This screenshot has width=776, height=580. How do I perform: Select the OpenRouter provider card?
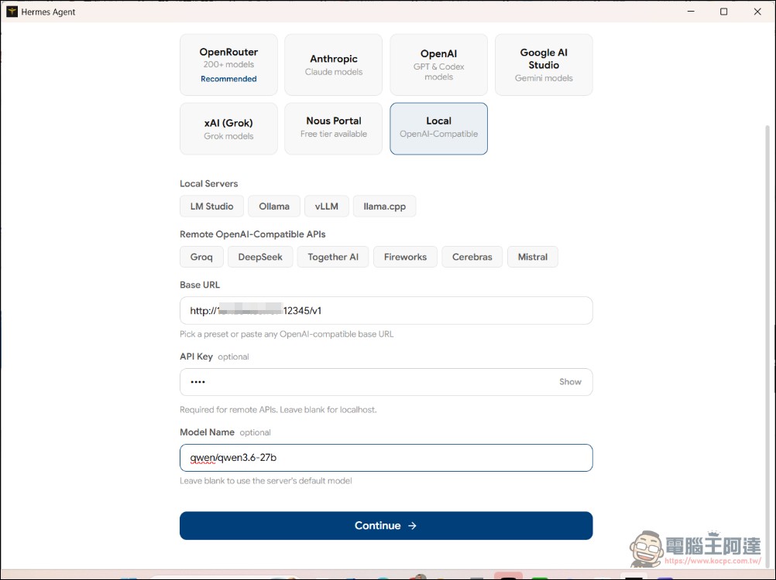[228, 65]
